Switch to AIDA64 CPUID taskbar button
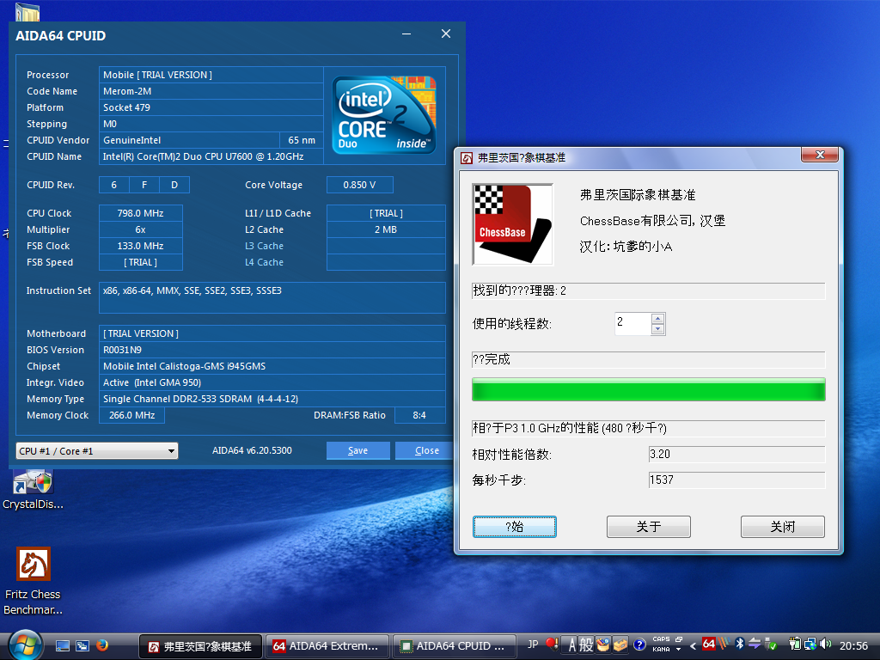880x660 pixels. coord(454,646)
